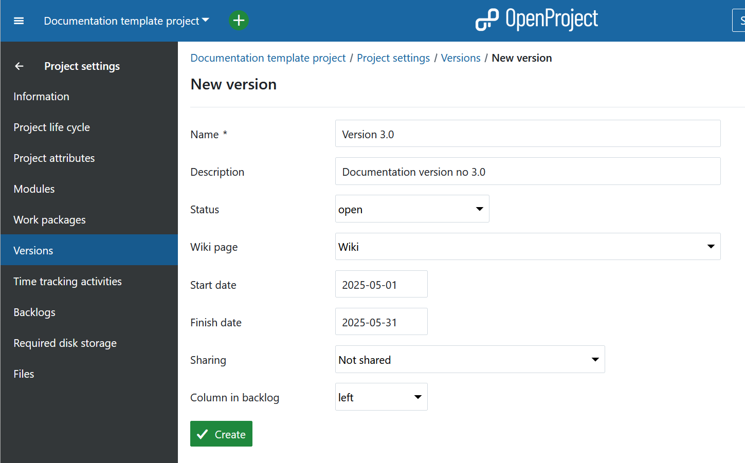Open the Column in backlog dropdown
Viewport: 745px width, 463px height.
pos(381,397)
